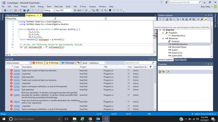The image size is (218, 122).
Task: Click the Collapse All icon in Solution Explorer
Action: point(190,19)
